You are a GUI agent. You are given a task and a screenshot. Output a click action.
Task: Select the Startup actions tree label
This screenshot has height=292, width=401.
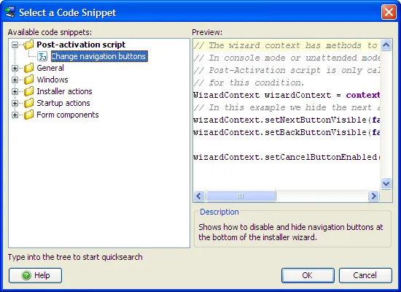click(x=63, y=103)
